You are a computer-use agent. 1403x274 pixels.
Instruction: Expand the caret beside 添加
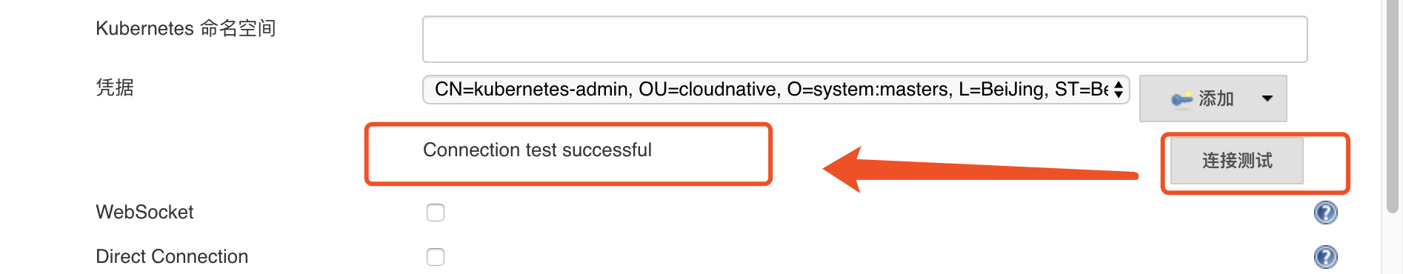(x=1267, y=98)
